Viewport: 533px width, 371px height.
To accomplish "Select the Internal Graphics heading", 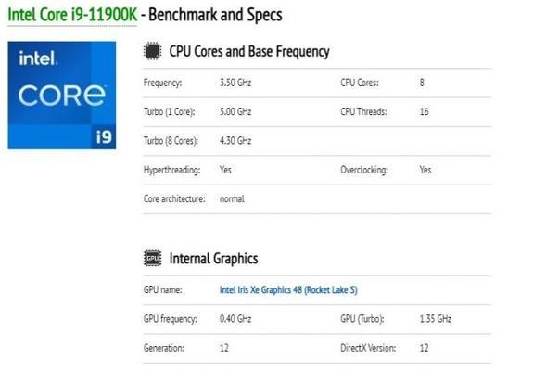I will click(213, 259).
